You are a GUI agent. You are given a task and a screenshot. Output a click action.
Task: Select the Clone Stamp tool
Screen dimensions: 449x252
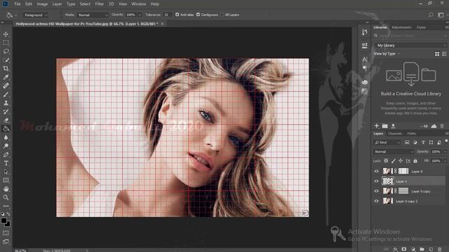(6, 103)
